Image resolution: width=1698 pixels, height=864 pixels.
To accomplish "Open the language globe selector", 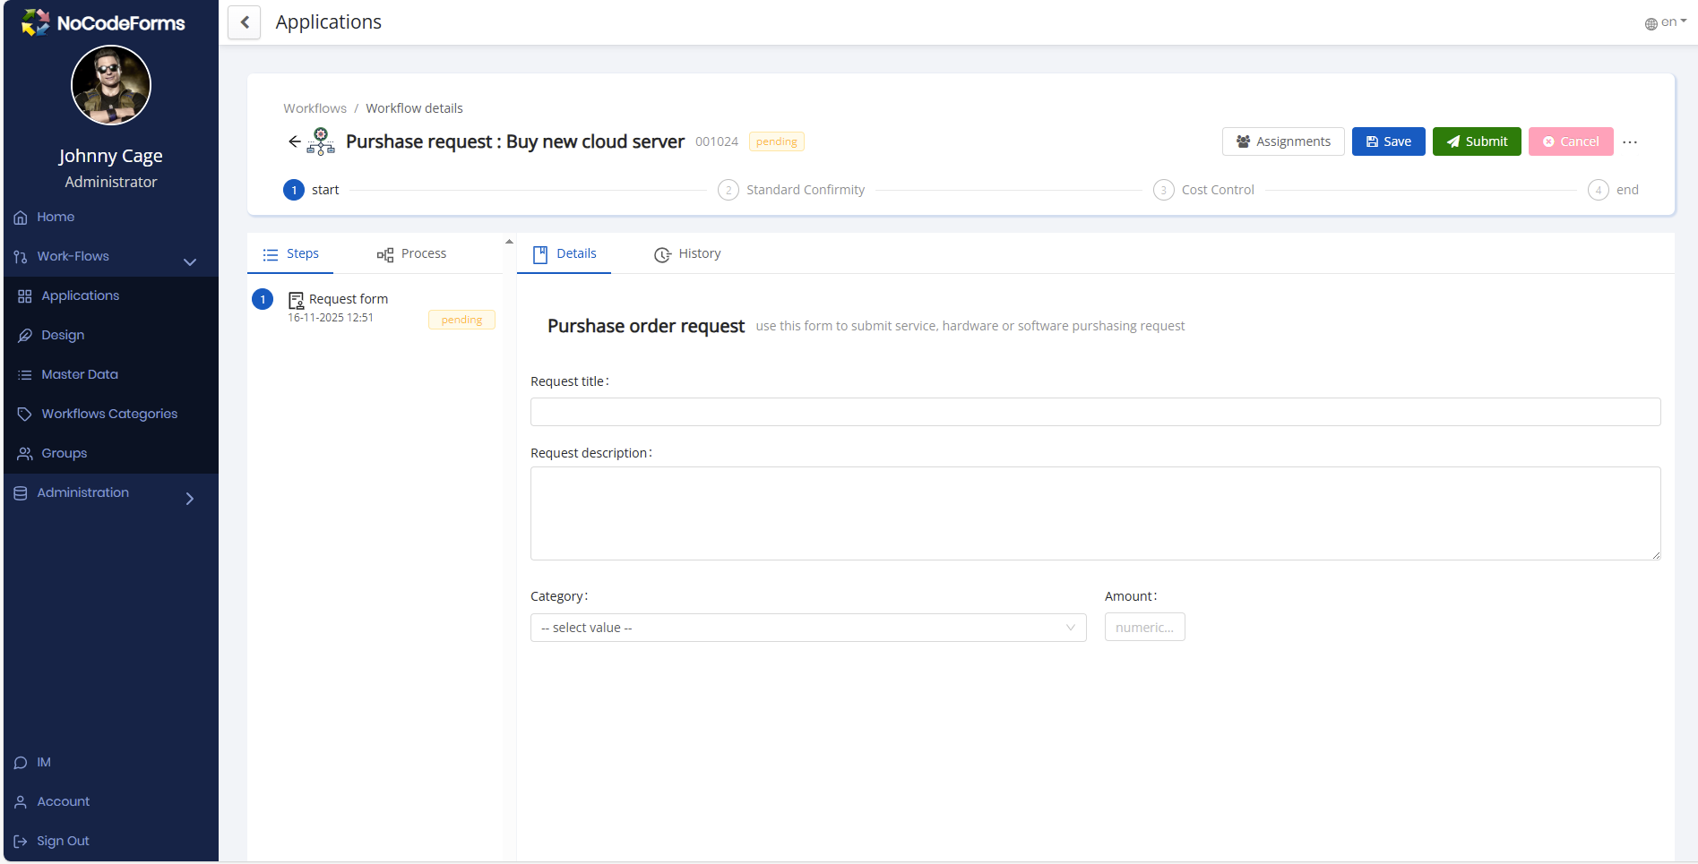I will click(x=1664, y=22).
